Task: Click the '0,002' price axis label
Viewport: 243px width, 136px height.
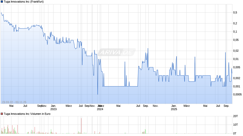Action: point(237,78)
